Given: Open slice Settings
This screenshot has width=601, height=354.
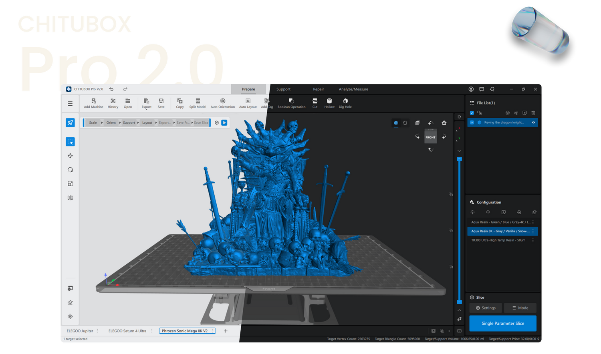Looking at the screenshot, I should click(486, 308).
